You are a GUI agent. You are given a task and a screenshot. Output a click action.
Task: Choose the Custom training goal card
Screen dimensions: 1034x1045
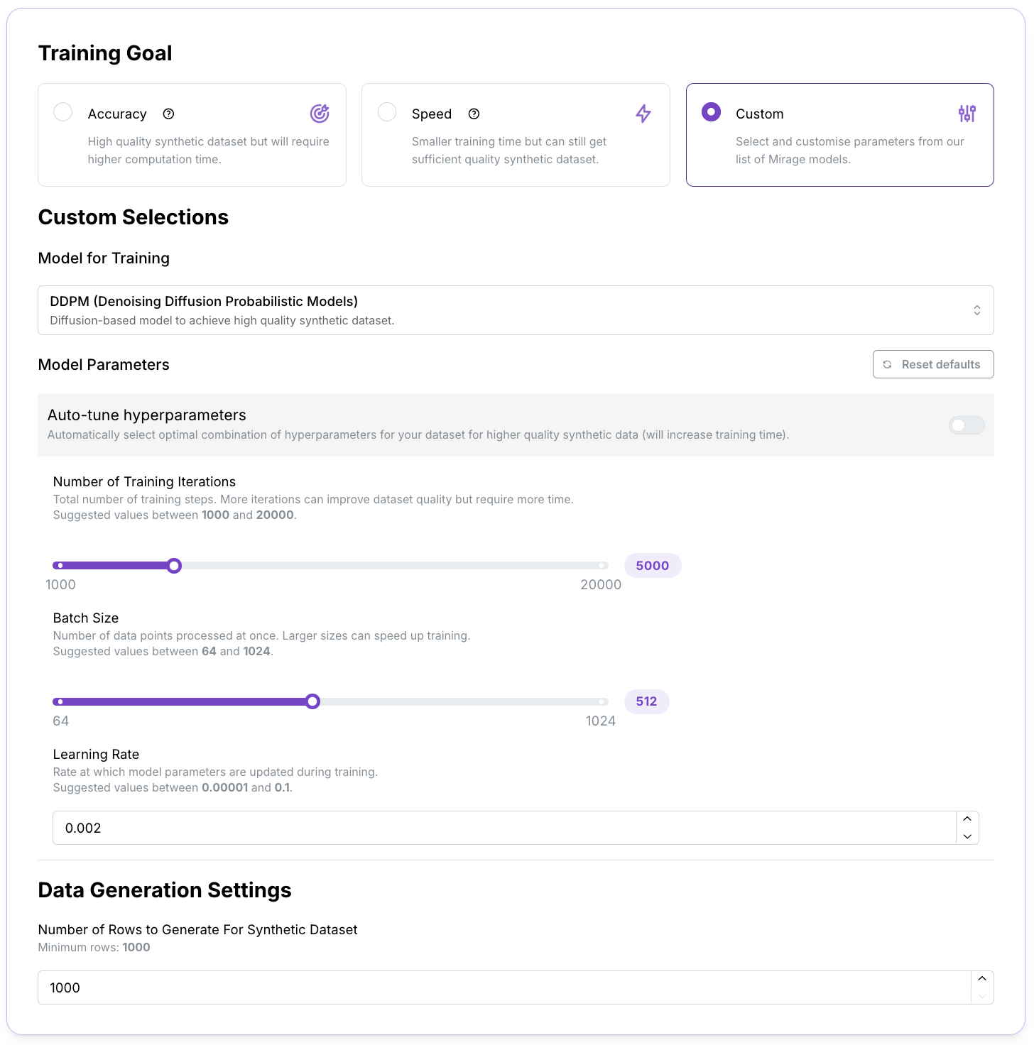(839, 135)
